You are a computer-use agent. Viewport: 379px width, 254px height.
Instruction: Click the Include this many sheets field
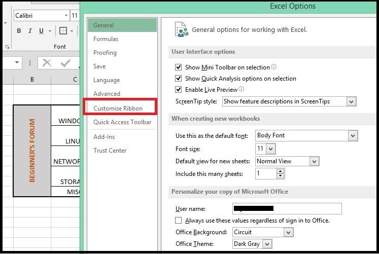pos(266,173)
